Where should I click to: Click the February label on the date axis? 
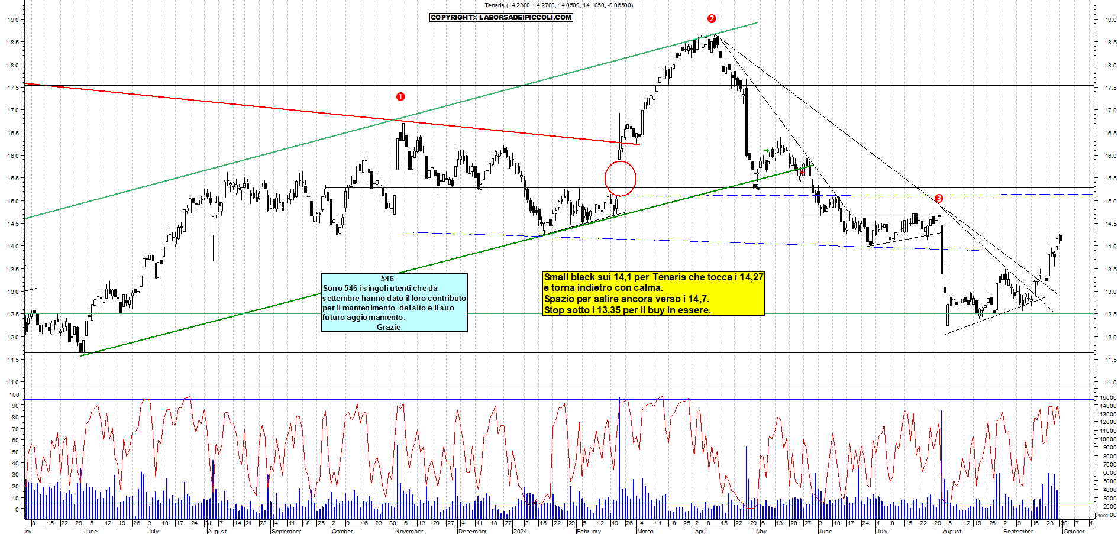(x=589, y=531)
